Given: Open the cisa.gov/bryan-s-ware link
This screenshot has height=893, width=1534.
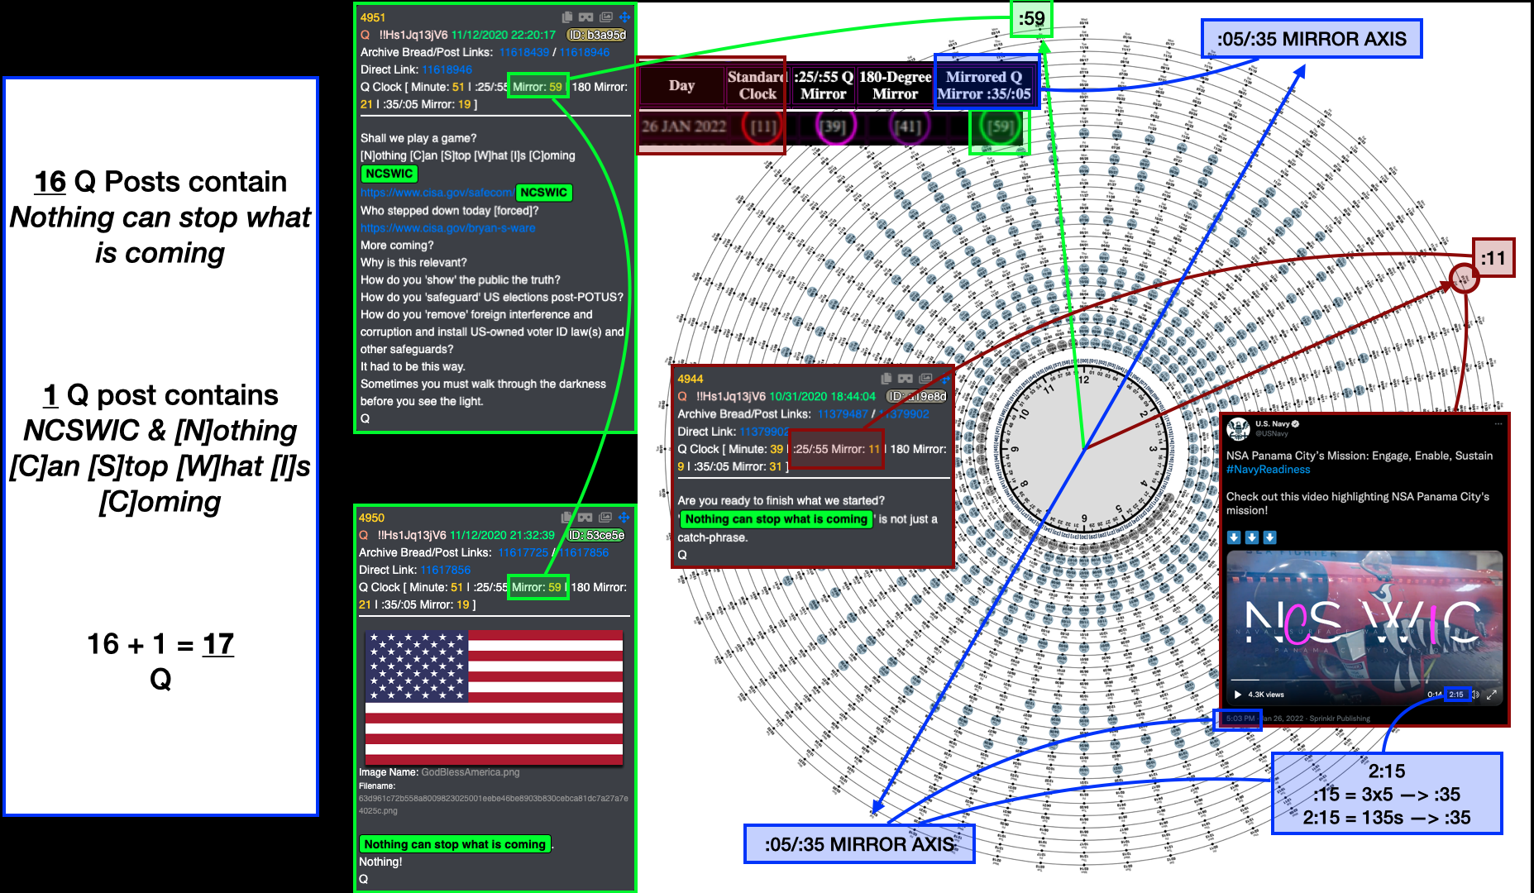Looking at the screenshot, I should (x=447, y=228).
